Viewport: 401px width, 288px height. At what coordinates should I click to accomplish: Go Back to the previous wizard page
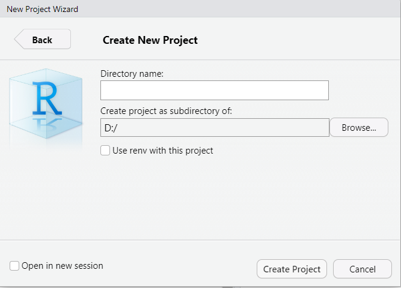pyautogui.click(x=42, y=40)
